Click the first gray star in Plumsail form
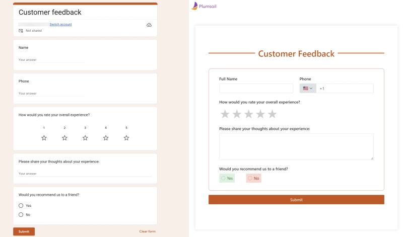403x237 pixels. point(225,114)
